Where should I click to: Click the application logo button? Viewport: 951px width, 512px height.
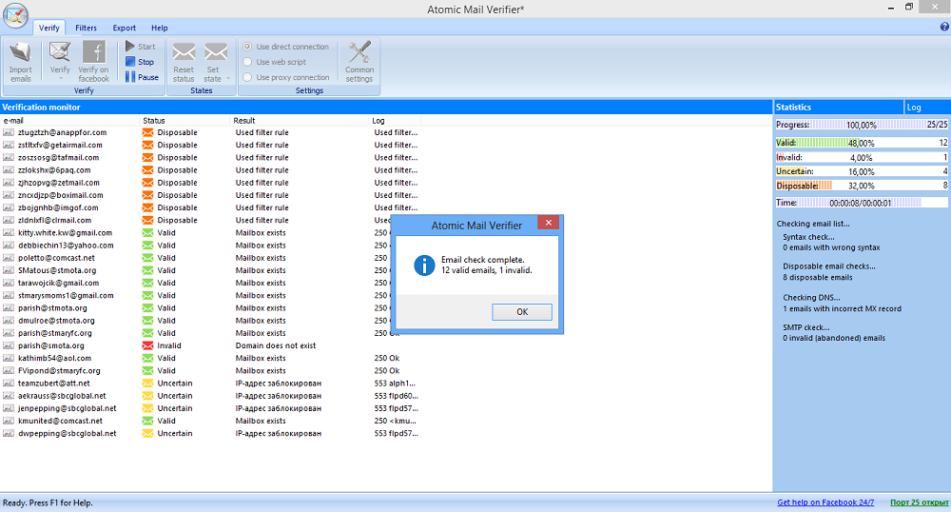(15, 15)
